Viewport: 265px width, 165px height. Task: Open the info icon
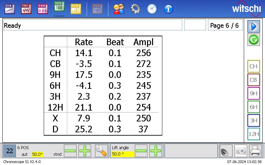click(x=169, y=9)
